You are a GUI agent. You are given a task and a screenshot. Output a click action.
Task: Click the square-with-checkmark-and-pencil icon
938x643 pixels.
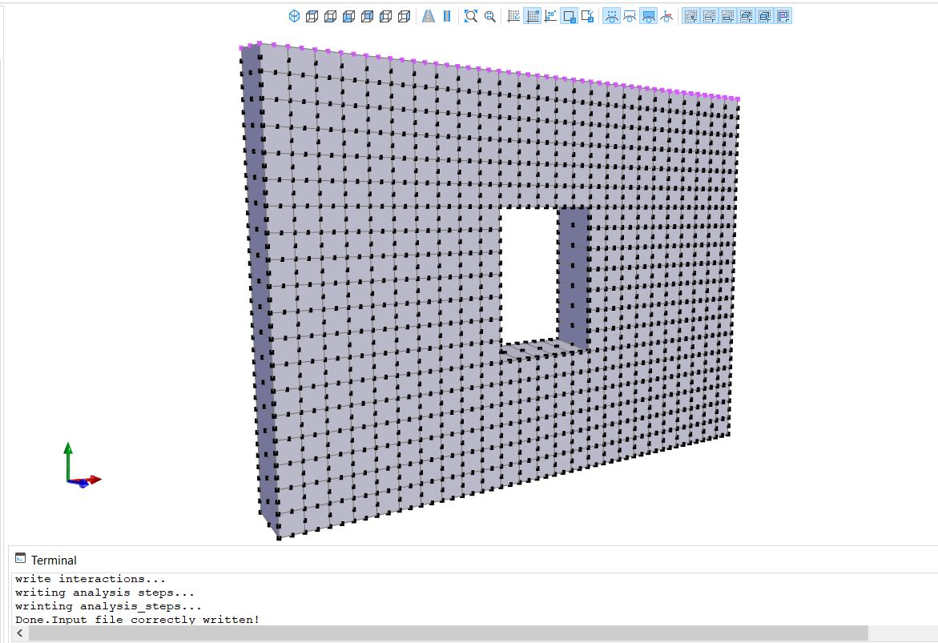(587, 16)
